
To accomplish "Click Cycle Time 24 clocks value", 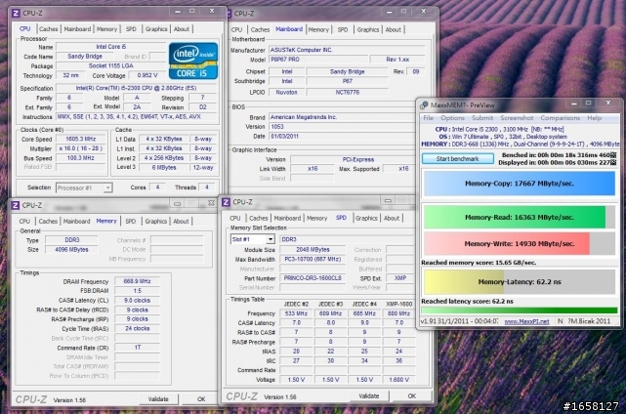I will click(137, 329).
